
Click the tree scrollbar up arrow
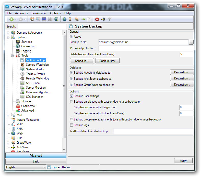coord(64,33)
